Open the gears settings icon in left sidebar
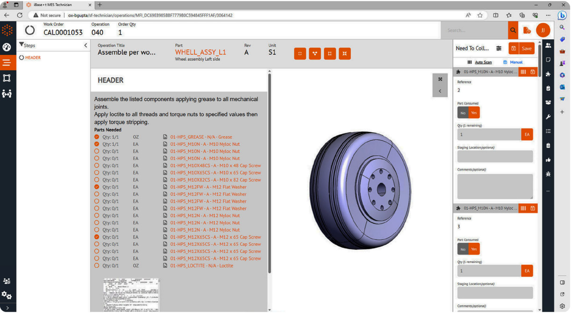The width and height of the screenshot is (572, 313). coord(7,295)
